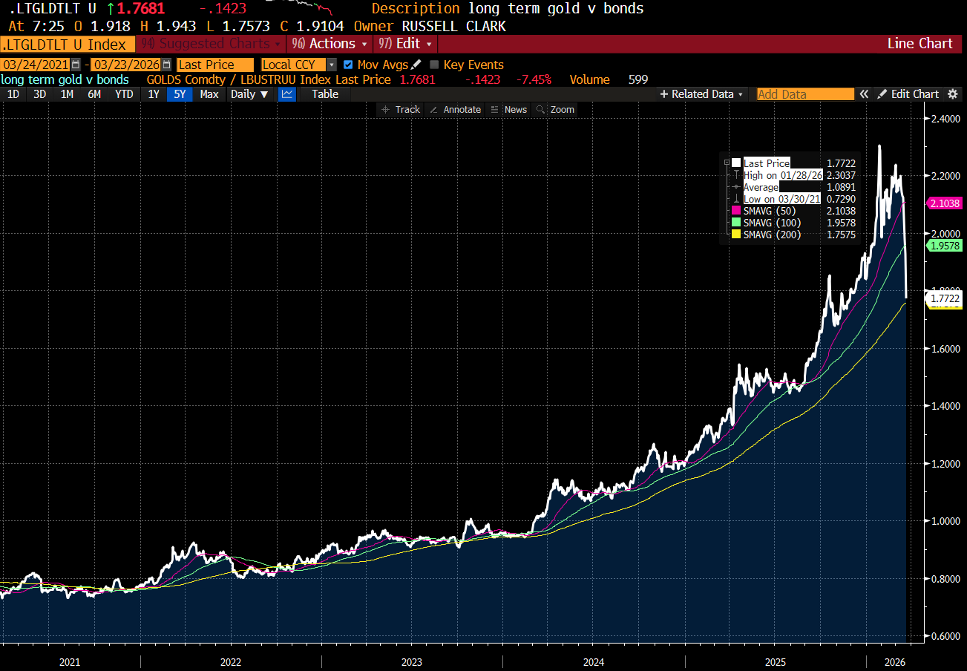The height and width of the screenshot is (671, 967).
Task: Click the green SMAVG (100) legend swatch
Action: click(x=735, y=223)
